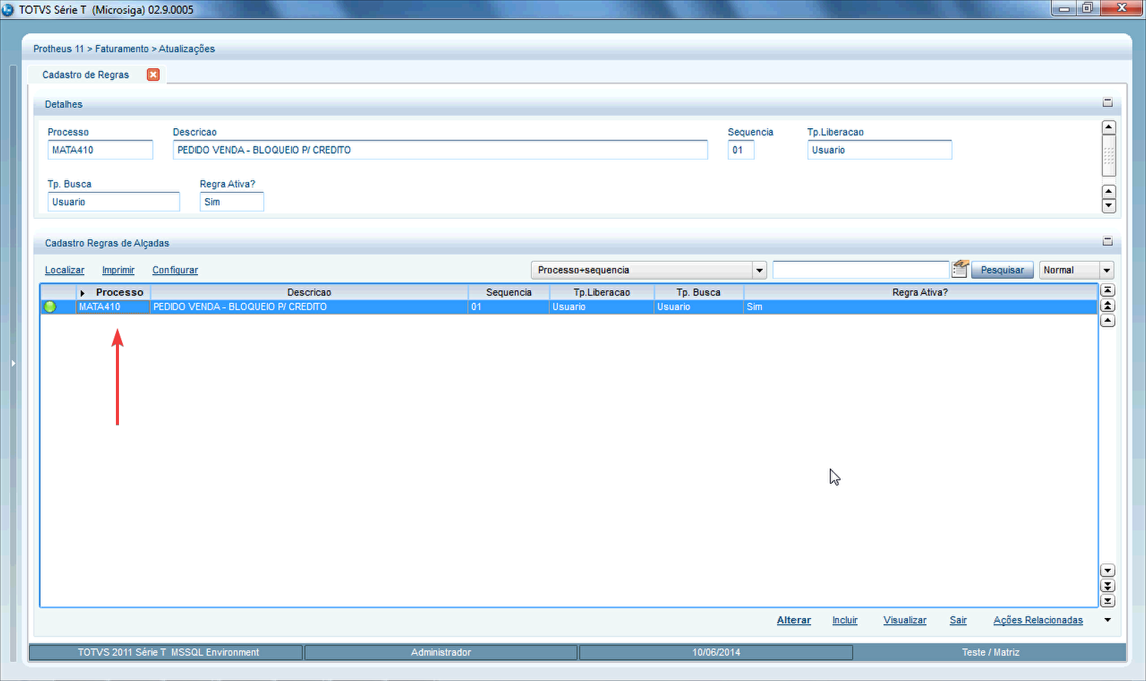This screenshot has height=681, width=1146.
Task: Jump to last record with bottom arrow button
Action: coord(1108,601)
